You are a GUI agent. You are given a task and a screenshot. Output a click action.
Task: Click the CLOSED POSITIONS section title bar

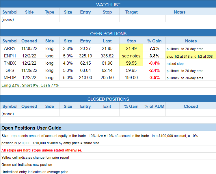(x=108, y=99)
